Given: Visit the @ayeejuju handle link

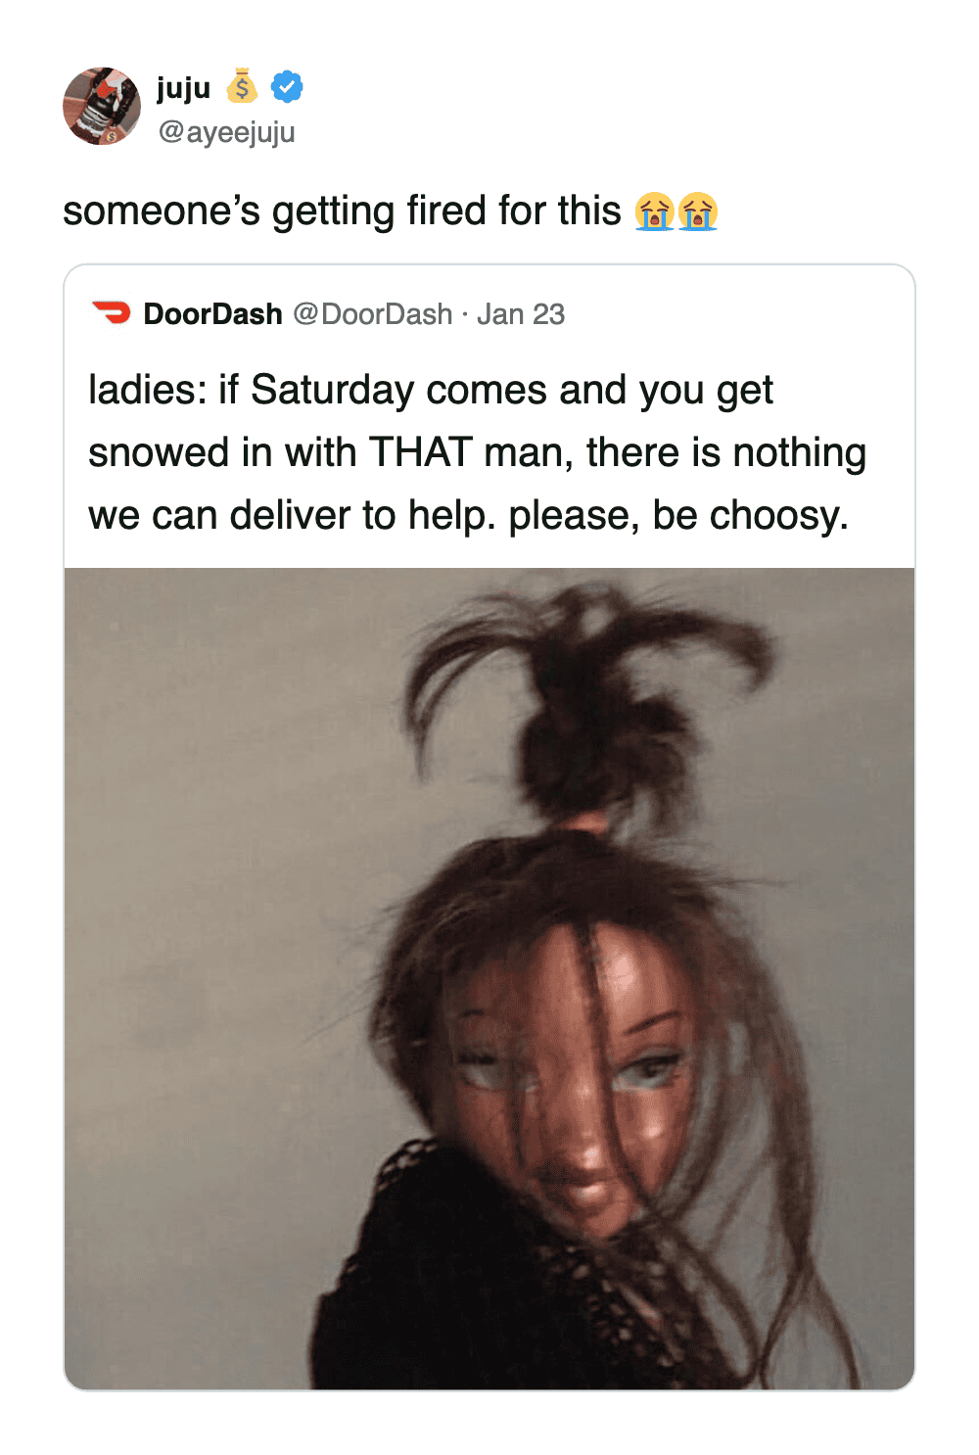Looking at the screenshot, I should pyautogui.click(x=226, y=131).
